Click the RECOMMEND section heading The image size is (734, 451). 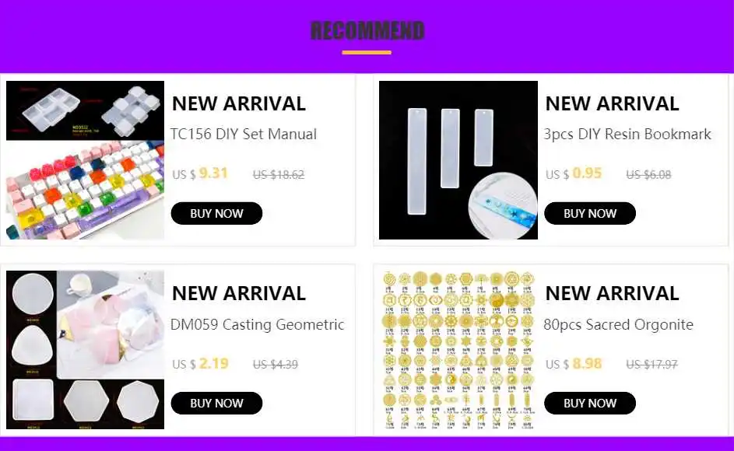tap(367, 31)
